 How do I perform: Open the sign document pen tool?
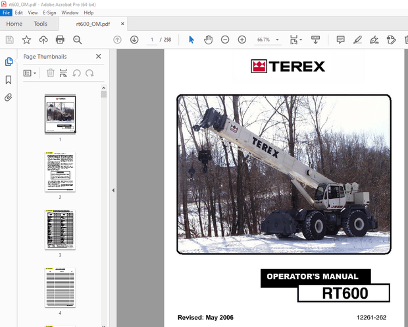coord(374,40)
